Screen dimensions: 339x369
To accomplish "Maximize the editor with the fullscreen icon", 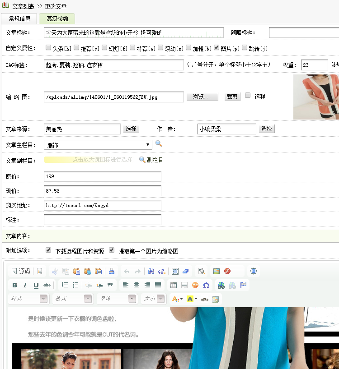I will pos(254,271).
